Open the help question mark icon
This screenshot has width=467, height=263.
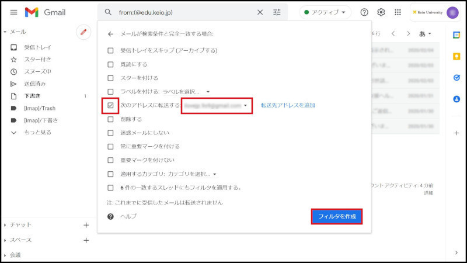[x=364, y=12]
